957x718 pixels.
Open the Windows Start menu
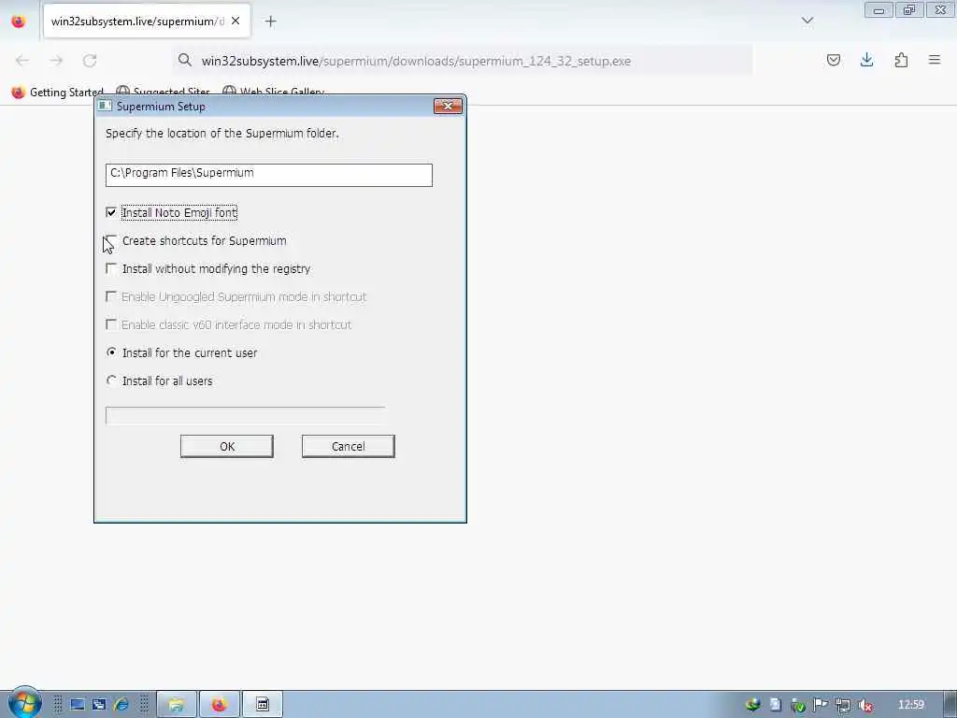(24, 703)
